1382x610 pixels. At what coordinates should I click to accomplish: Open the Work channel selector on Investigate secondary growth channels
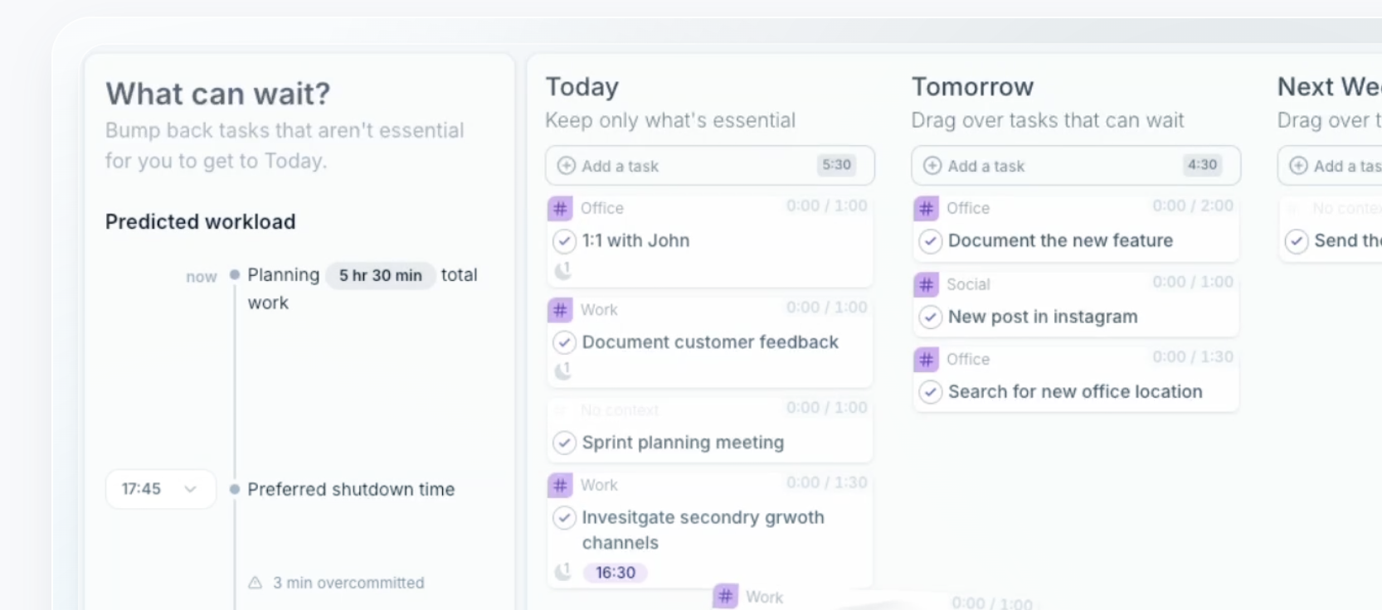(598, 485)
